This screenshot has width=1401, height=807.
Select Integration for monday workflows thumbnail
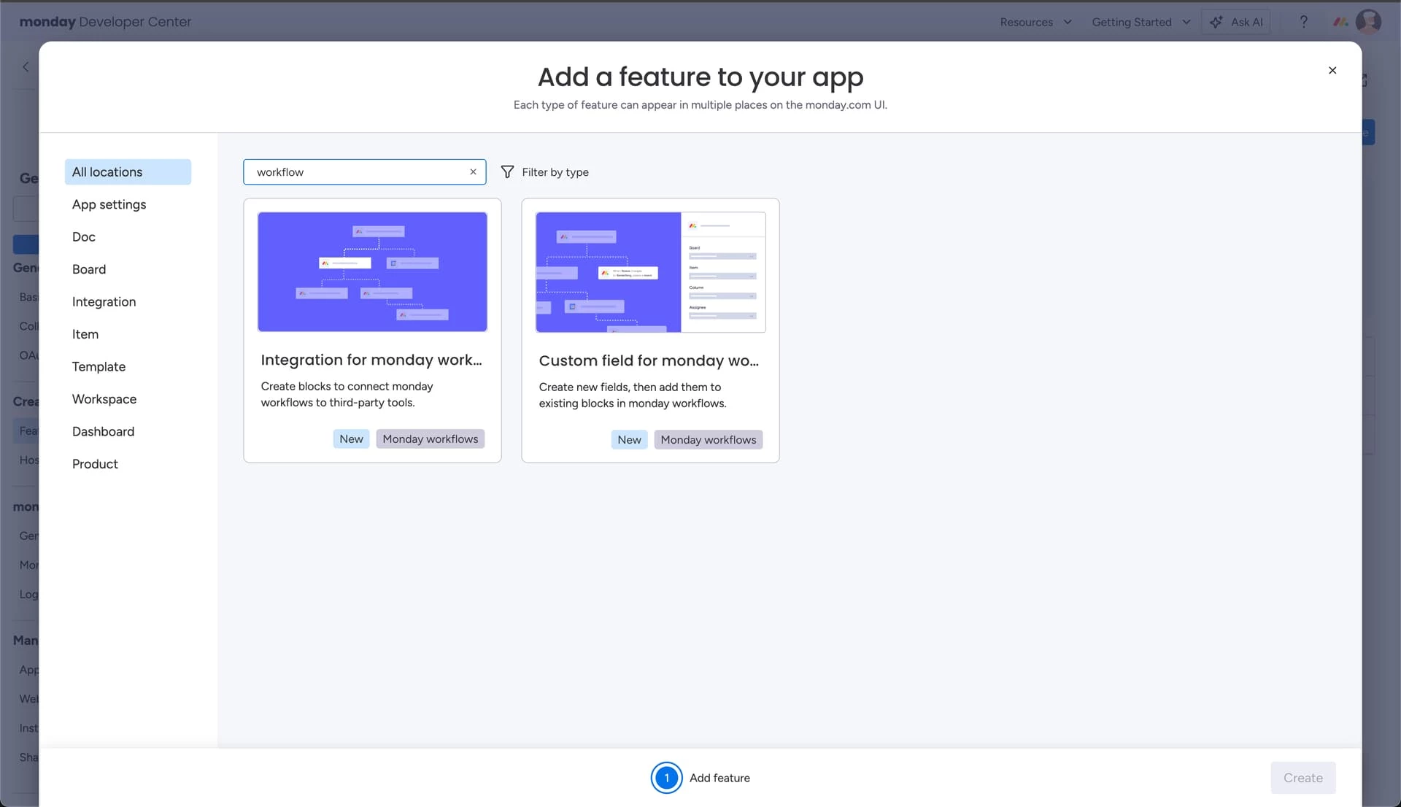coord(372,272)
